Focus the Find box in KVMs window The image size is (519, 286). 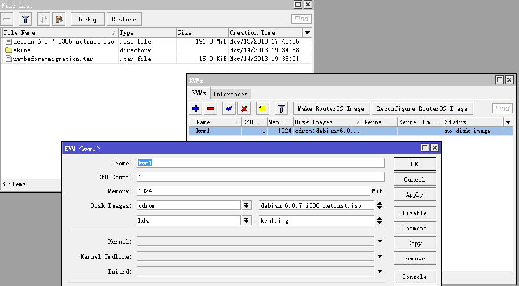point(502,108)
